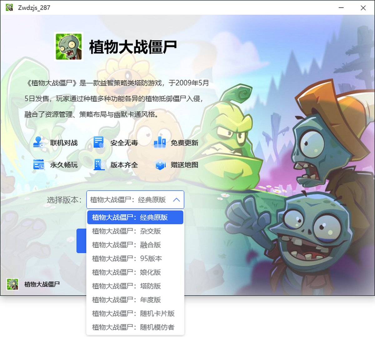Image resolution: width=375 pixels, height=337 pixels.
Task: Click the 版本齐全 building icon
Action: click(x=99, y=164)
